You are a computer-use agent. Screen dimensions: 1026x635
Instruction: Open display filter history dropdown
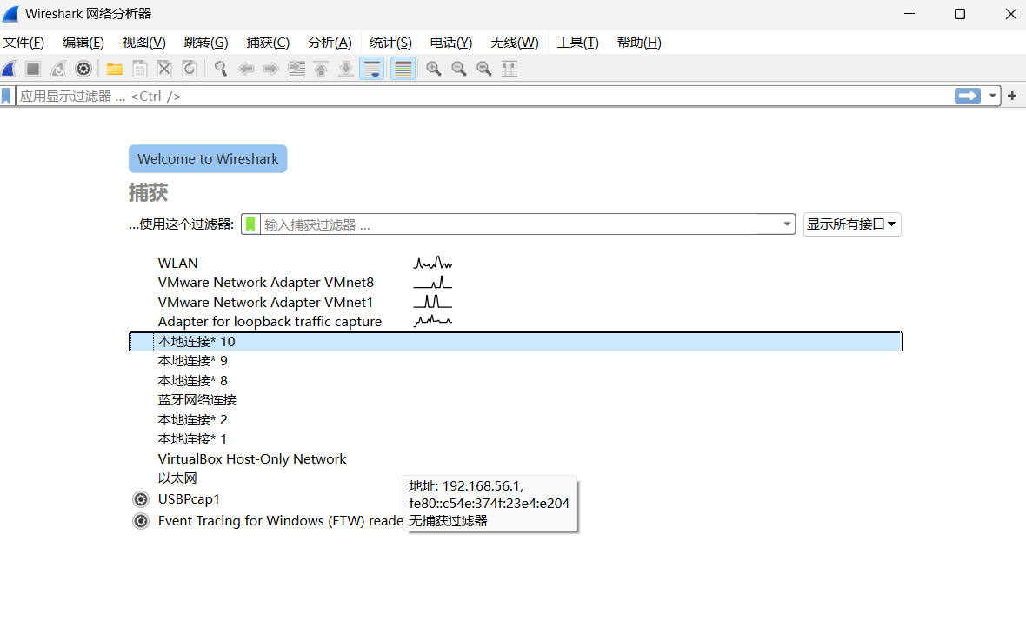[x=992, y=97]
